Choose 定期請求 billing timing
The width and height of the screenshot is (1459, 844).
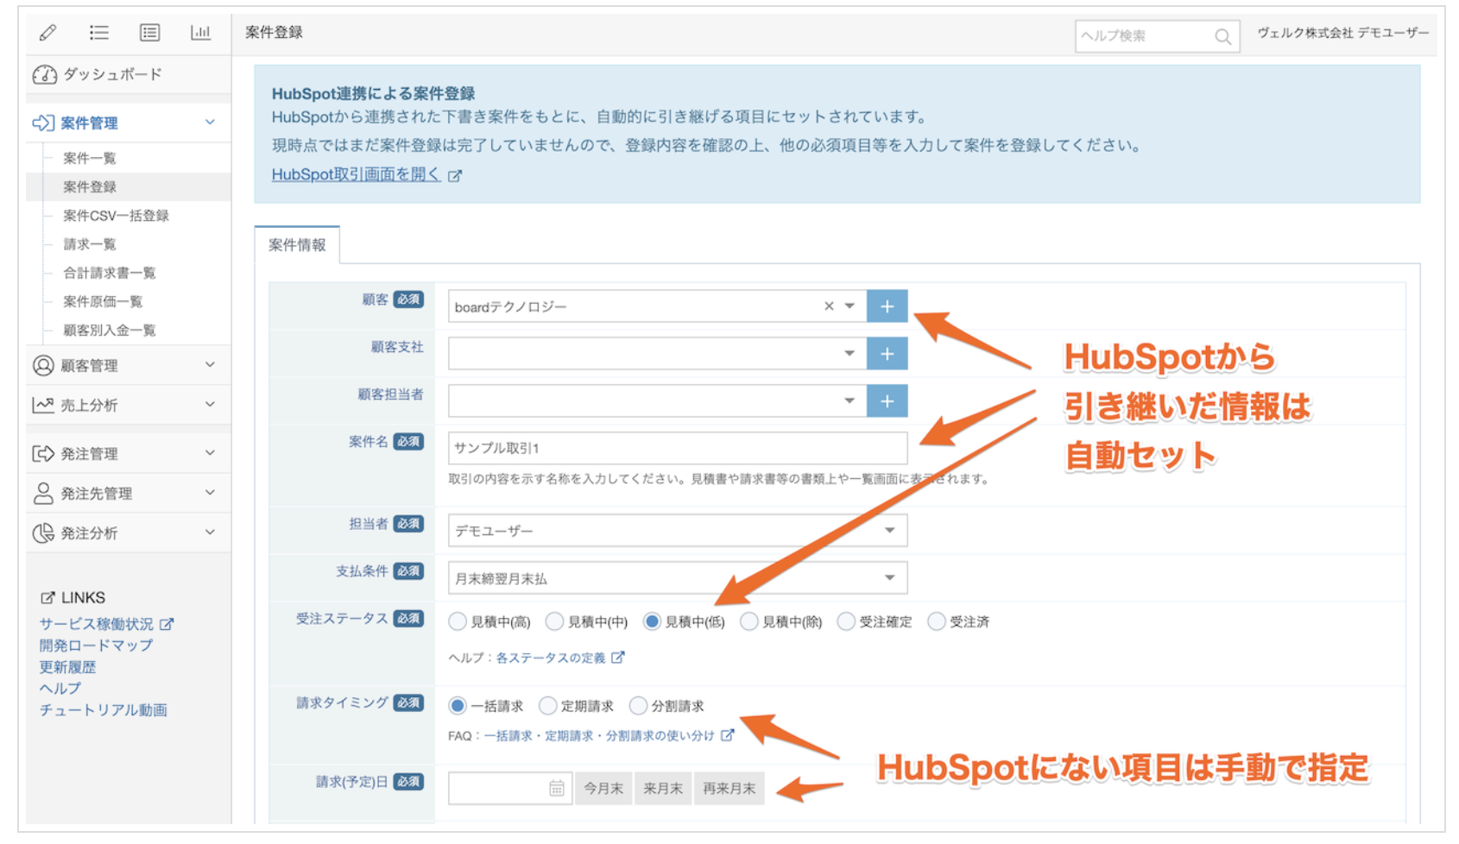pos(548,706)
